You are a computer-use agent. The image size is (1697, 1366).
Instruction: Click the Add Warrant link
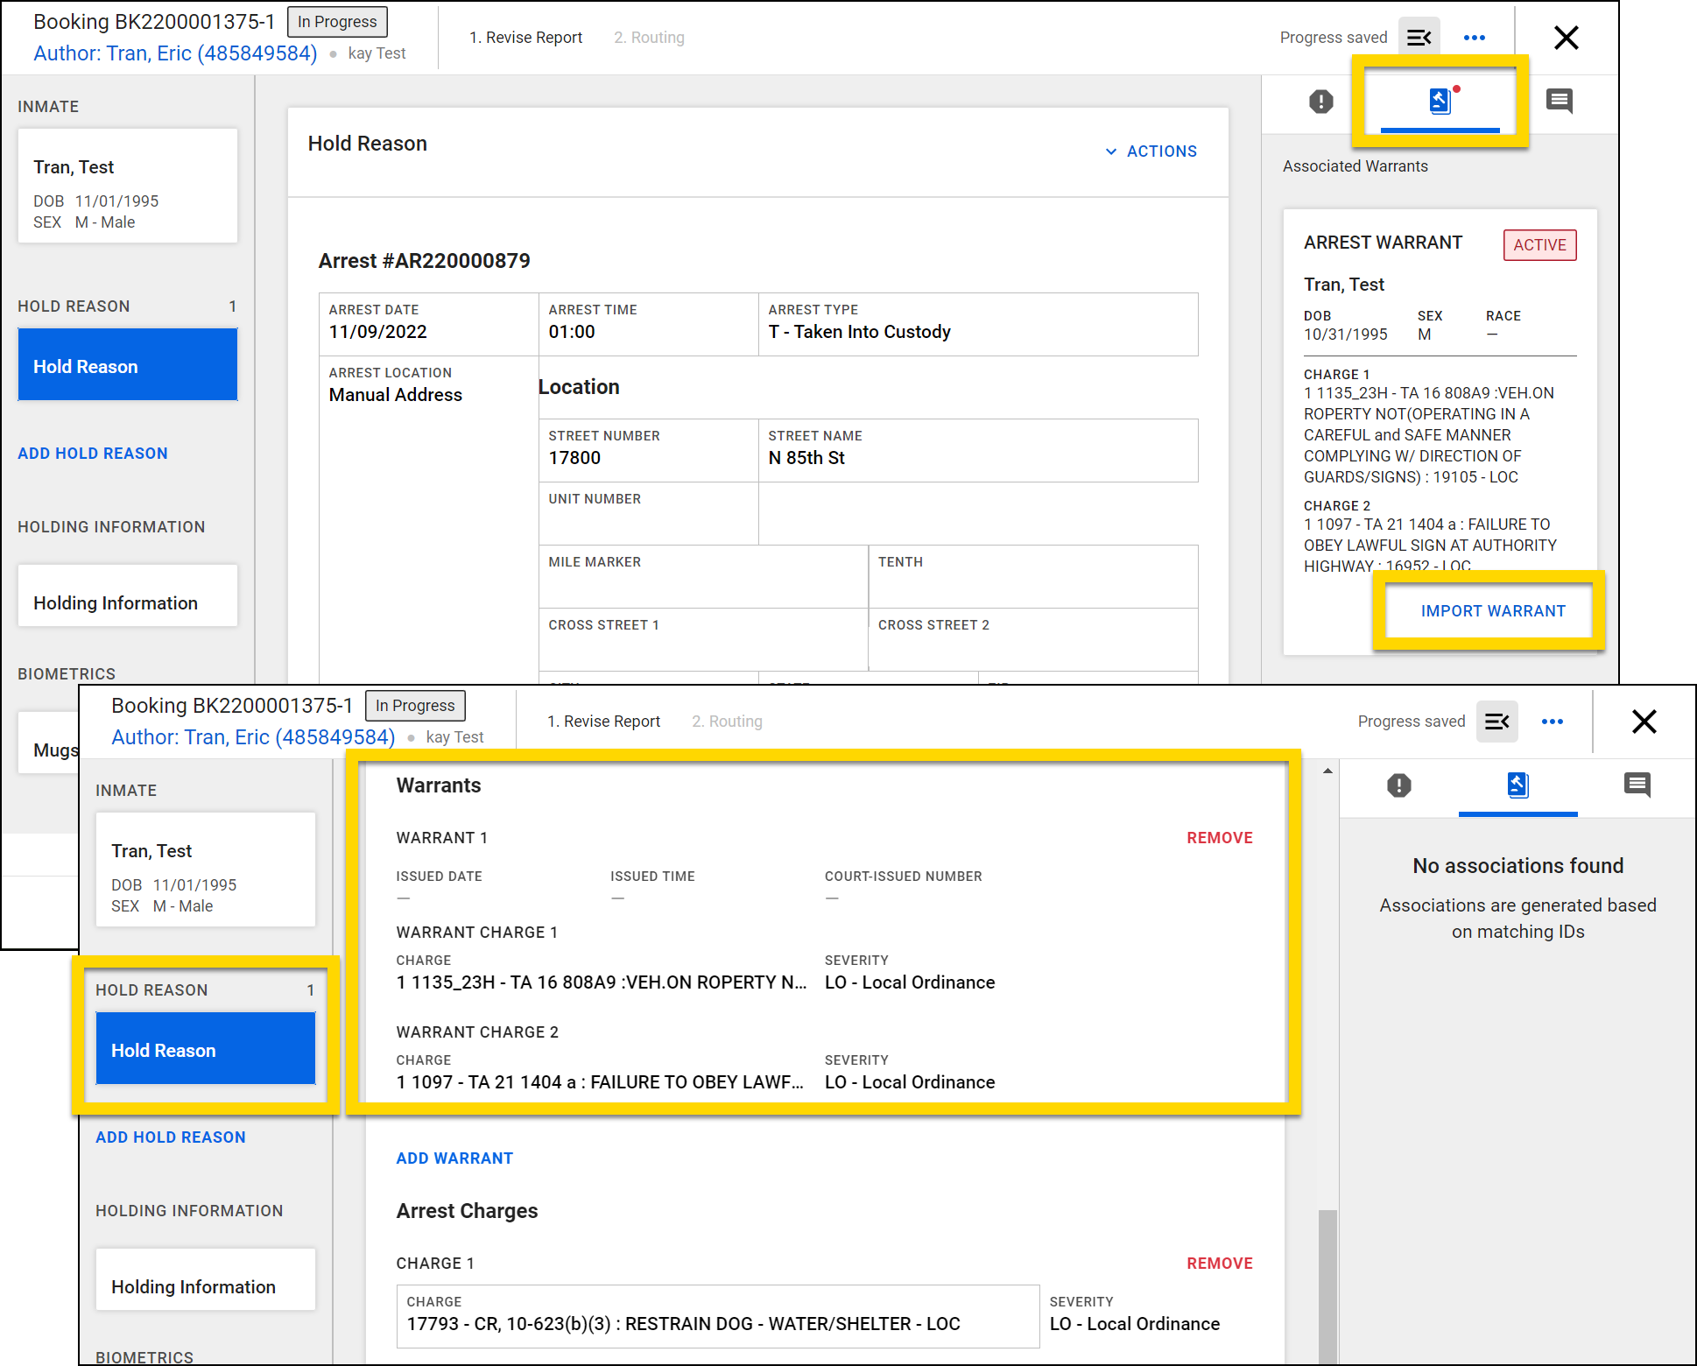click(454, 1158)
